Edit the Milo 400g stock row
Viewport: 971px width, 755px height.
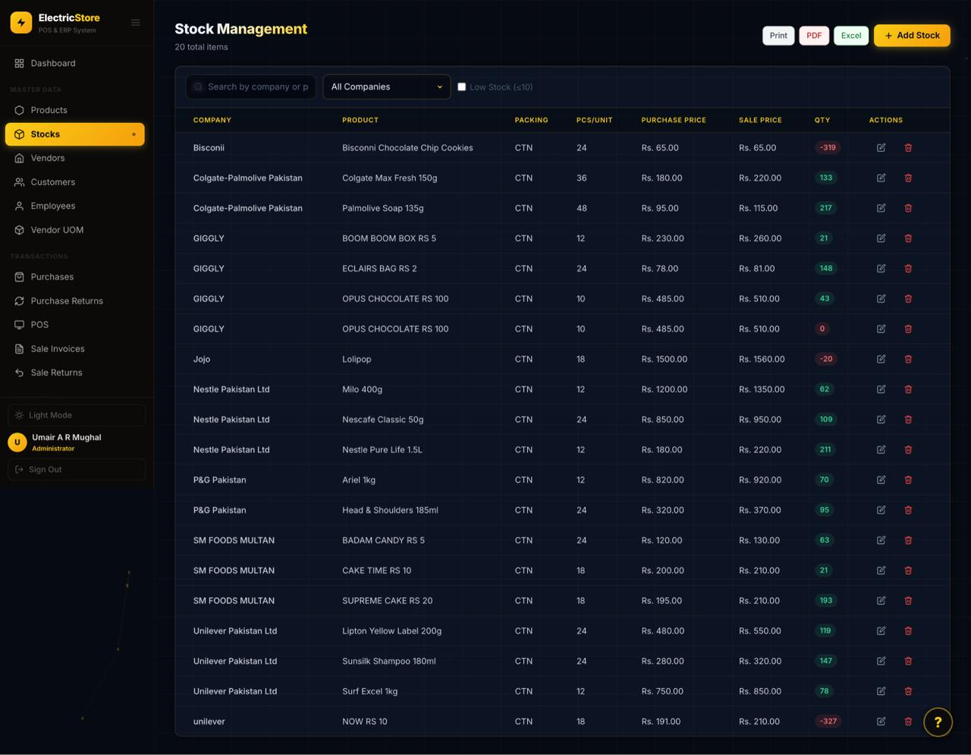pos(881,389)
